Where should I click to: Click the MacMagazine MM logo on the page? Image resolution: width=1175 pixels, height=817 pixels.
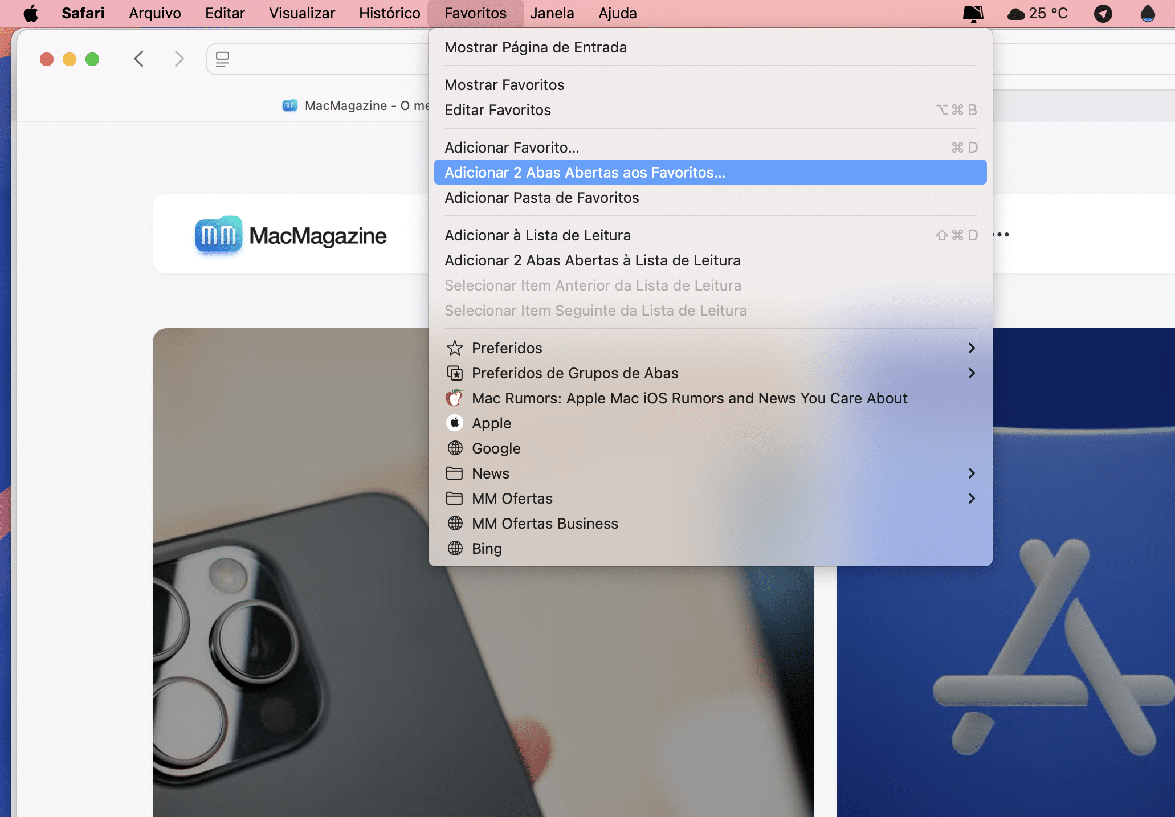tap(218, 235)
